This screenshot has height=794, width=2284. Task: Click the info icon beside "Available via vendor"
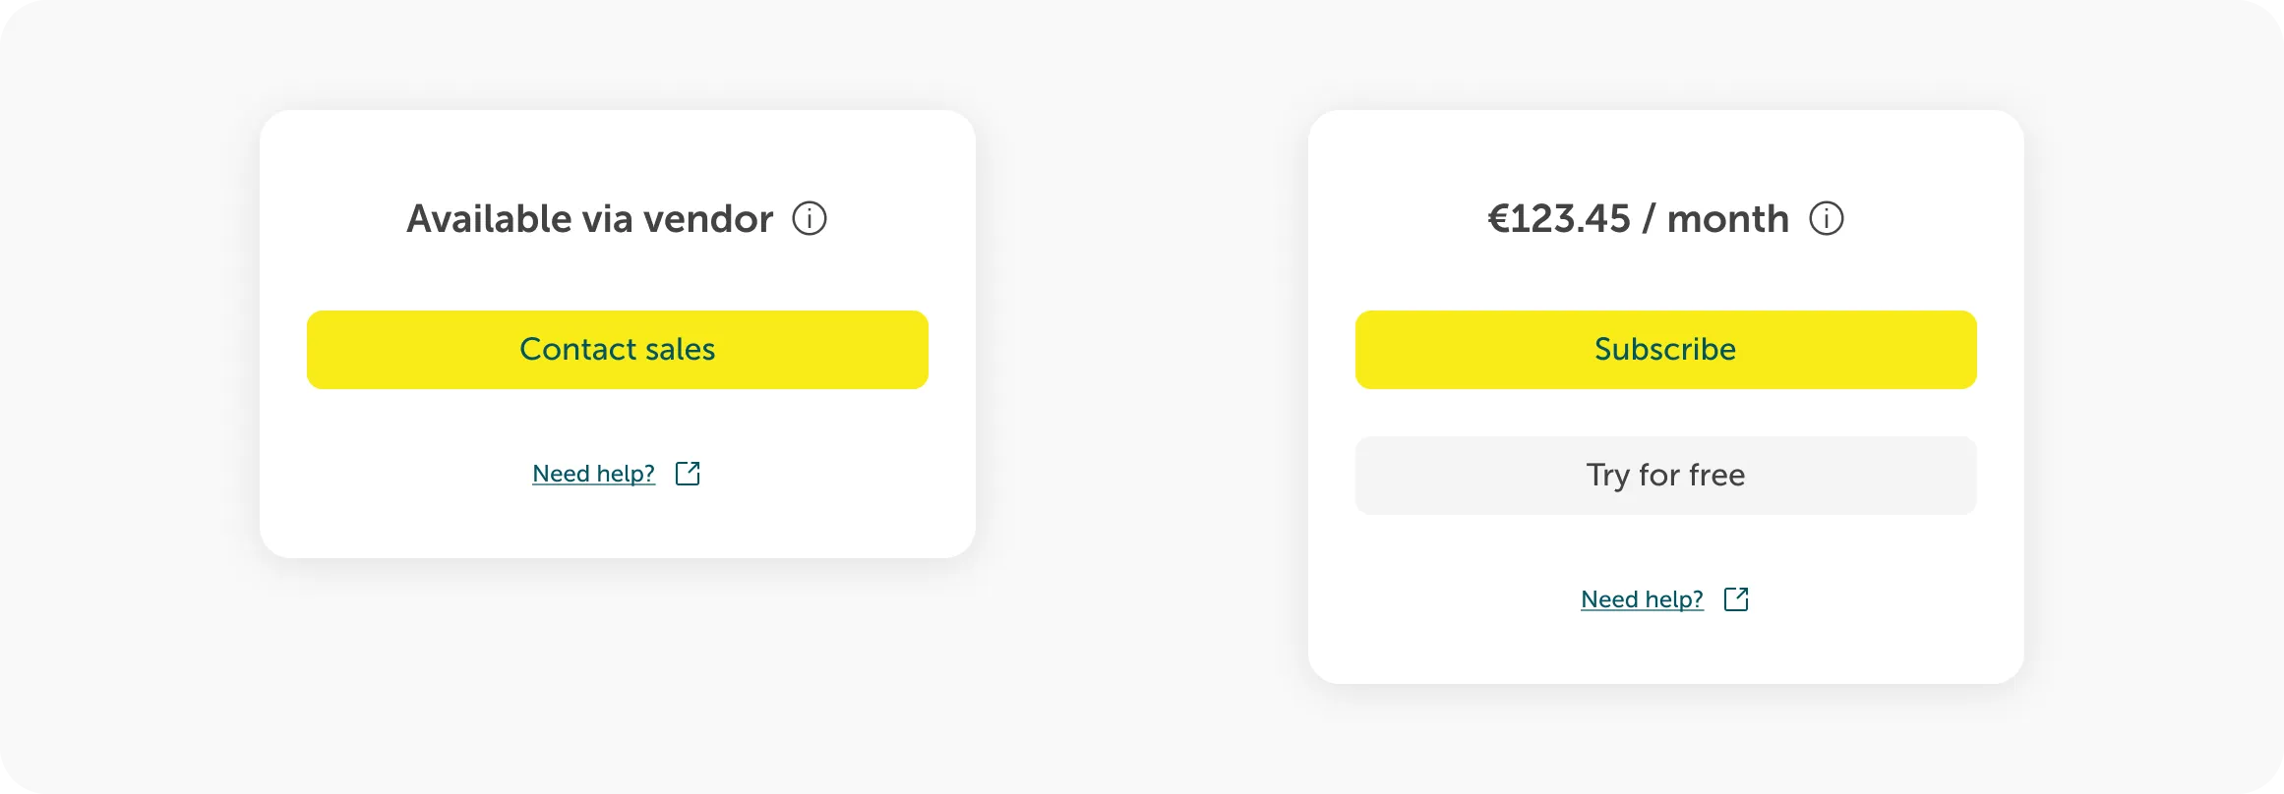tap(810, 218)
